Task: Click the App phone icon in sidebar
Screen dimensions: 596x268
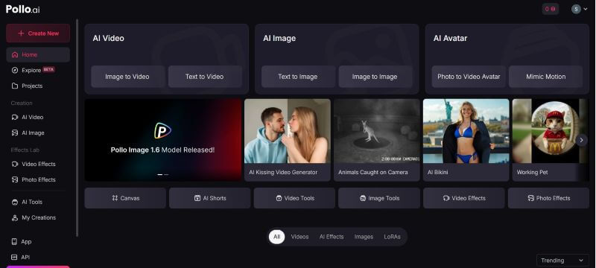Action: tap(14, 241)
